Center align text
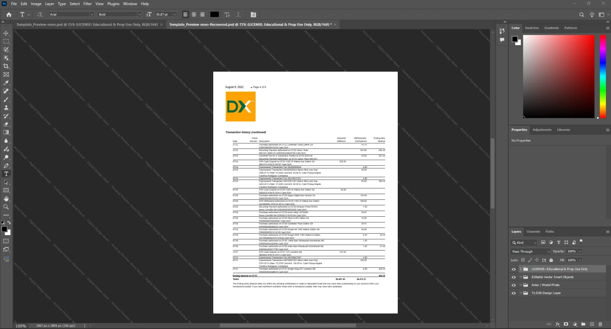 [194, 15]
